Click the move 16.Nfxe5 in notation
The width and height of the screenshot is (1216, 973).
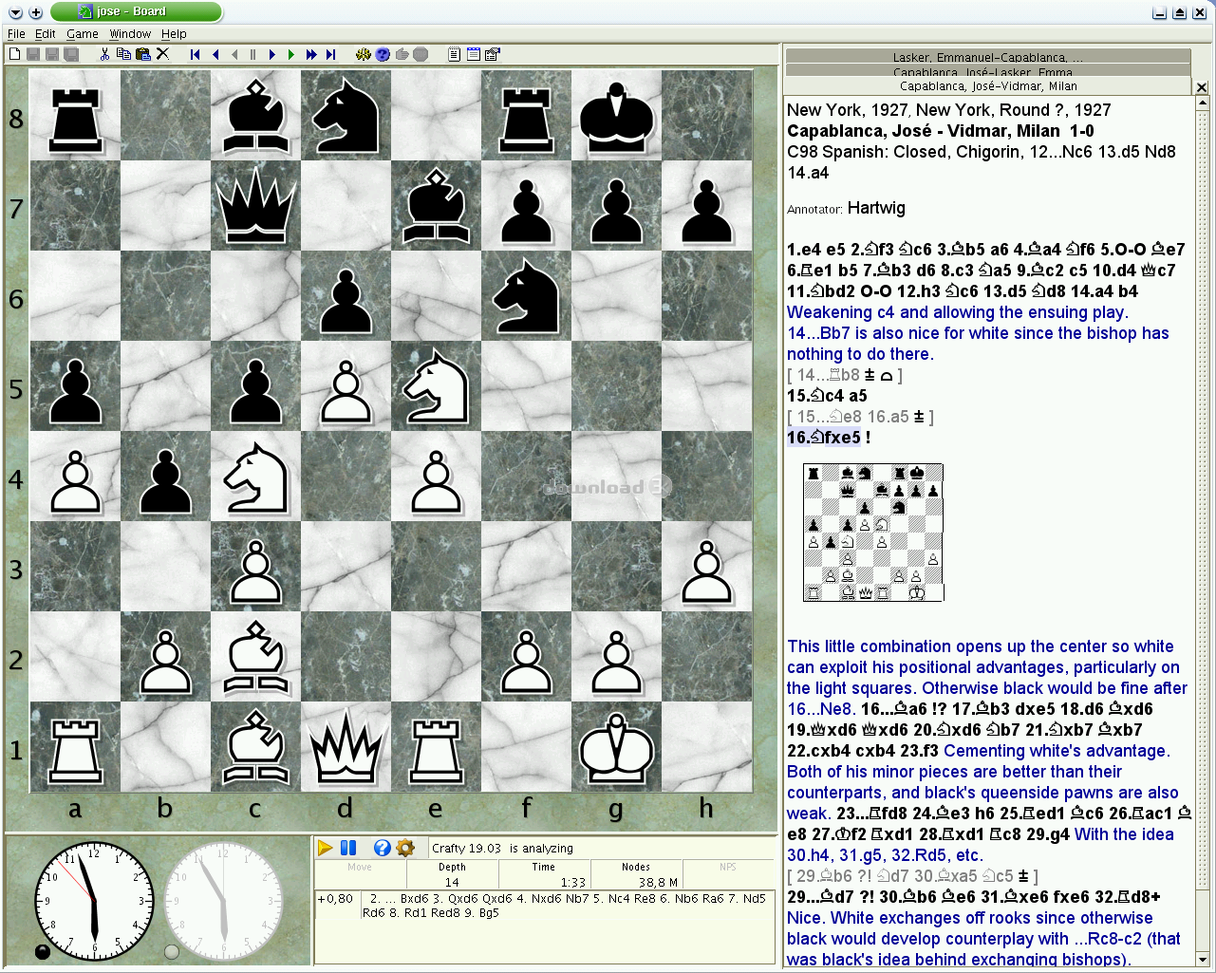coord(823,438)
